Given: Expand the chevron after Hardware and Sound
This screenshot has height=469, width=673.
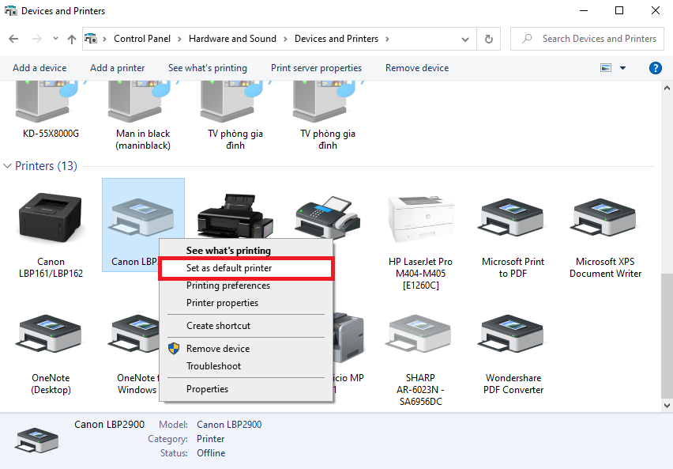Looking at the screenshot, I should (285, 39).
